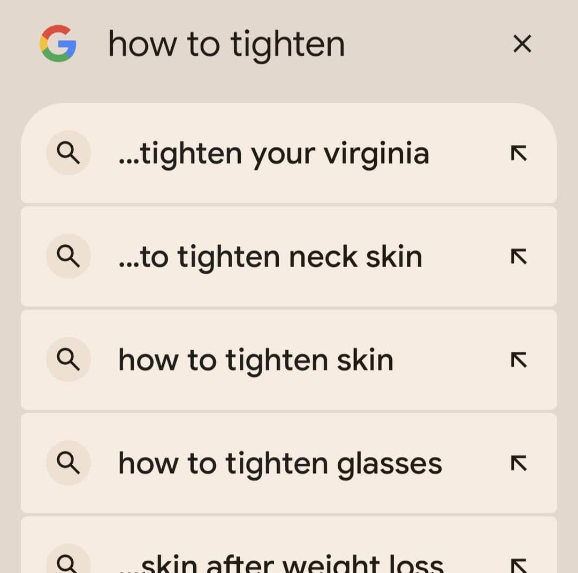The width and height of the screenshot is (578, 573).
Task: Fill query with 'how to tighten skin' arrow
Action: (519, 360)
